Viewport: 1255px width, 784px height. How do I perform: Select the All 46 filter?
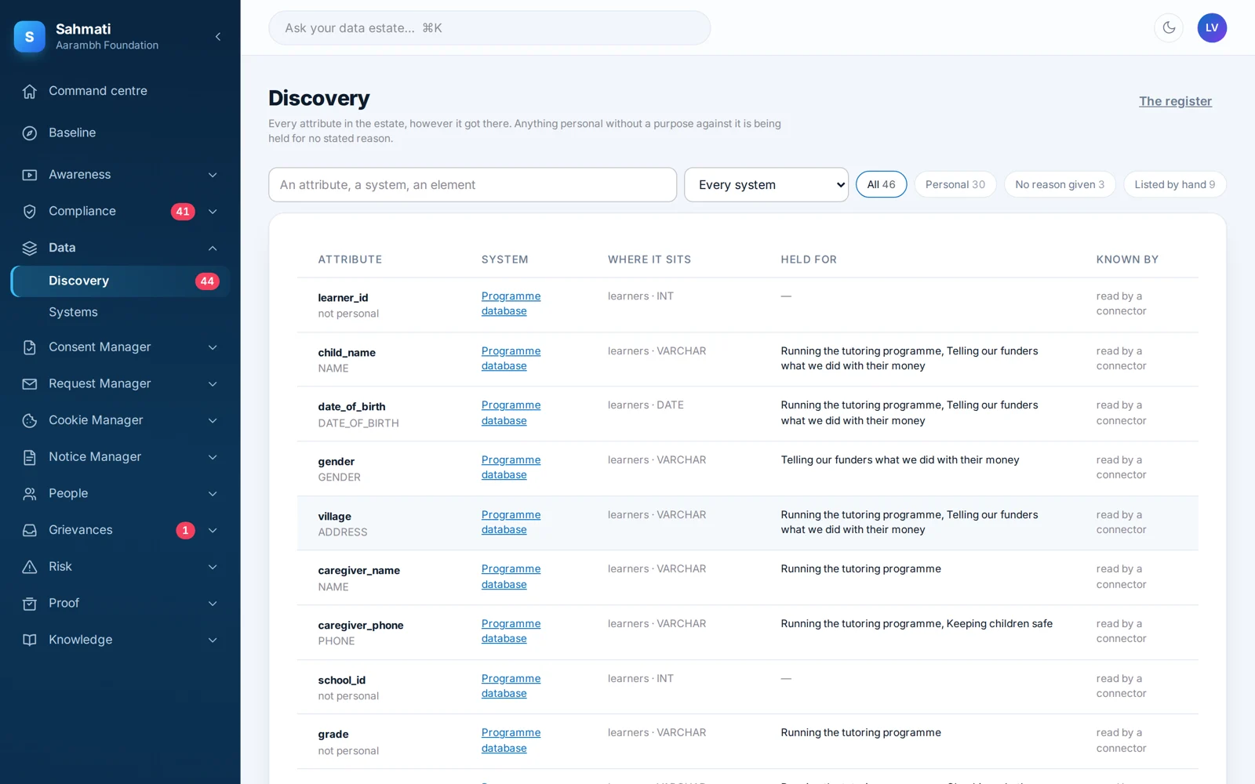coord(881,184)
